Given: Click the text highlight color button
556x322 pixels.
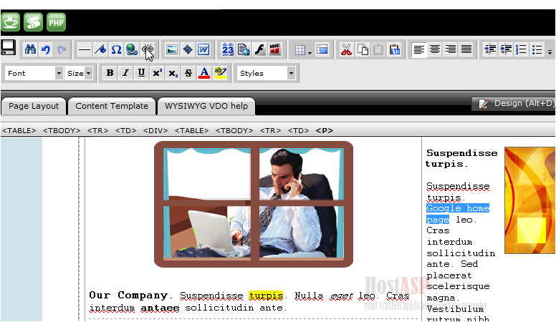Looking at the screenshot, I should (220, 73).
